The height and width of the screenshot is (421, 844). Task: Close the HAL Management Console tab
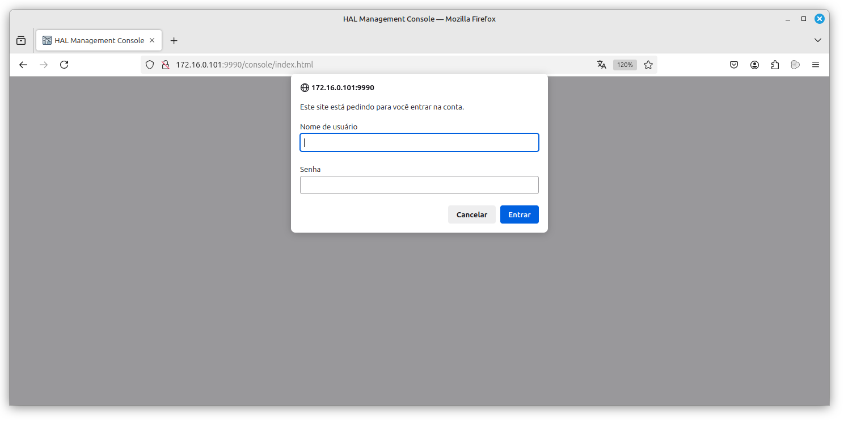click(x=152, y=40)
